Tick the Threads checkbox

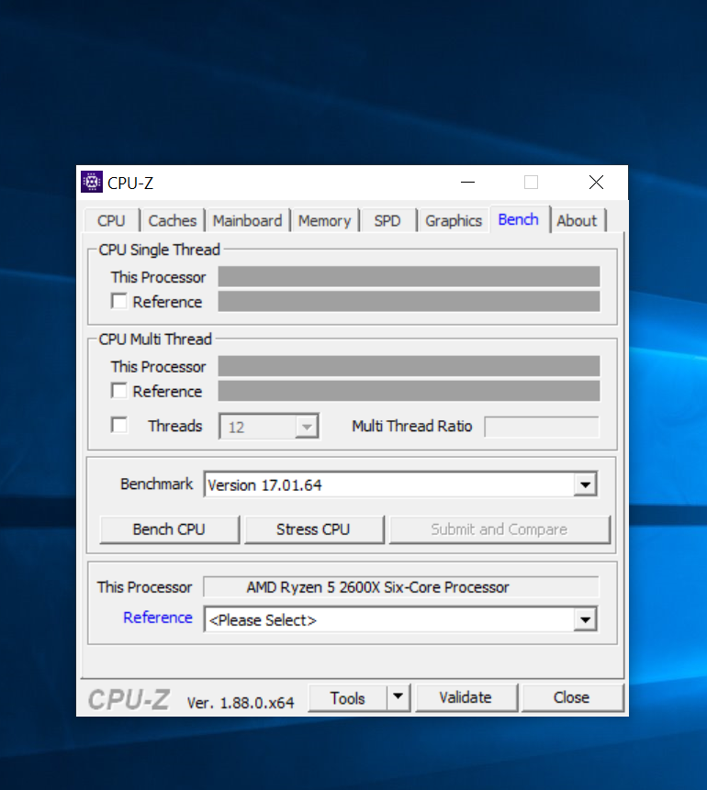coord(119,425)
